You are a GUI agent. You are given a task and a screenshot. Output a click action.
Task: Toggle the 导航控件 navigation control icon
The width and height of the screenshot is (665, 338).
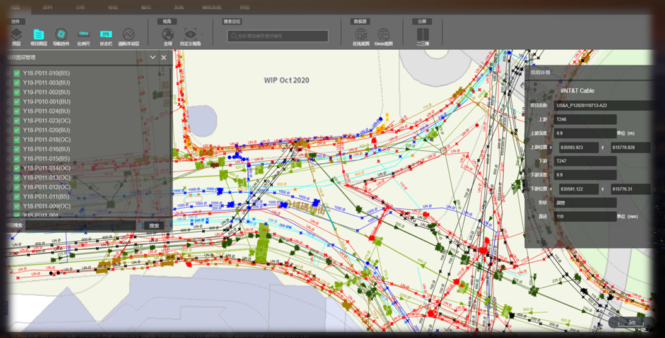click(x=61, y=35)
